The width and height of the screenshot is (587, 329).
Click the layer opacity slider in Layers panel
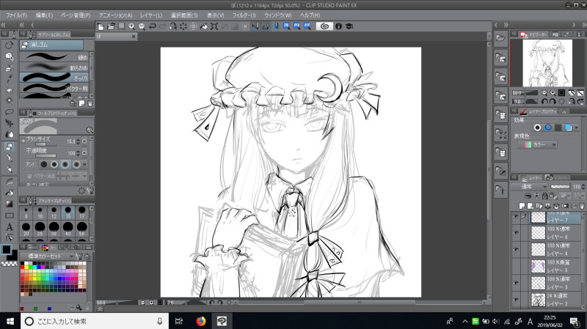click(560, 187)
